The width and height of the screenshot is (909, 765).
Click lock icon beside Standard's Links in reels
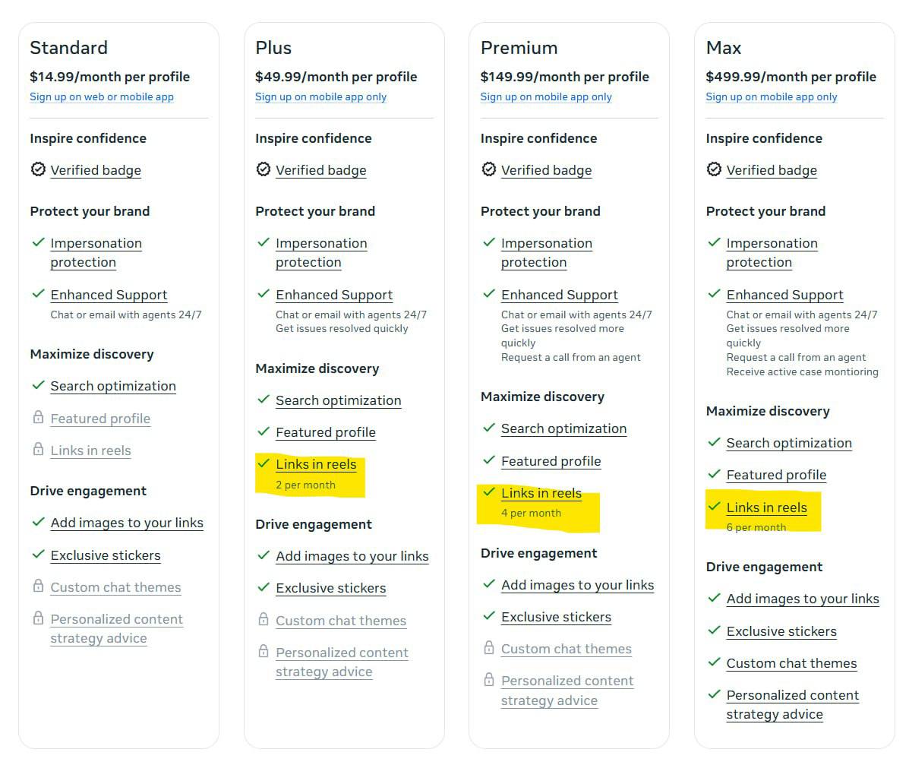(38, 450)
